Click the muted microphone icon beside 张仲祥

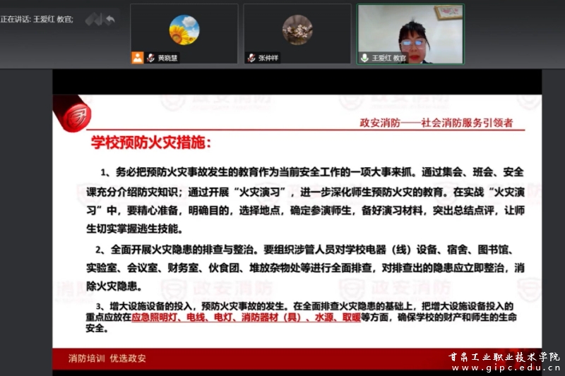point(251,58)
